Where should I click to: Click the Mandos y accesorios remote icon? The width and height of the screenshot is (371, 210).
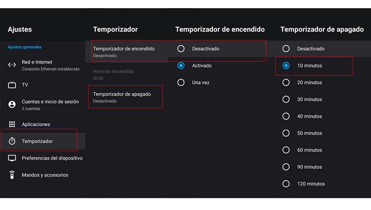click(12, 175)
